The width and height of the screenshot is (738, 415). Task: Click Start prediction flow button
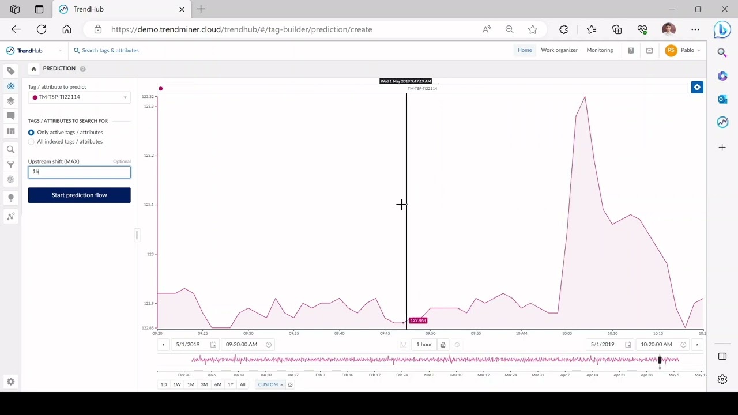(x=79, y=195)
